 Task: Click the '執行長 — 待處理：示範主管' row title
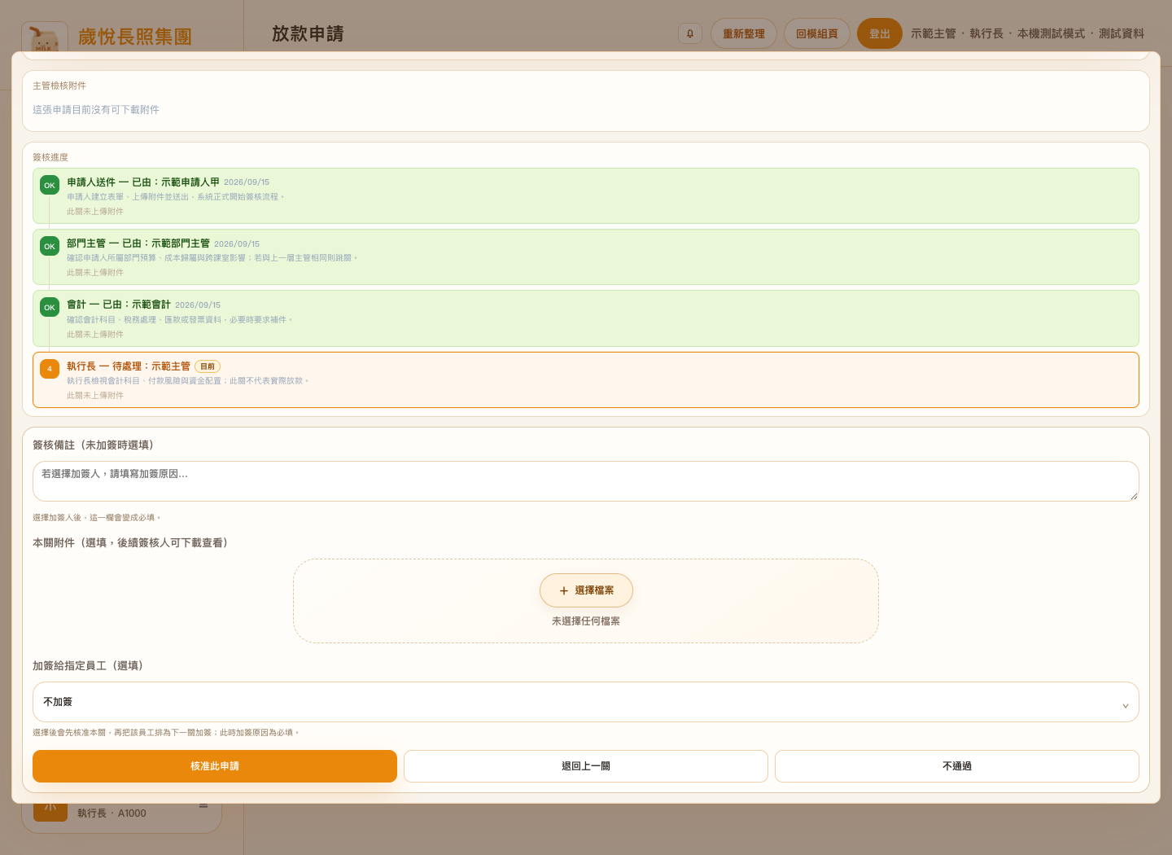pos(129,366)
